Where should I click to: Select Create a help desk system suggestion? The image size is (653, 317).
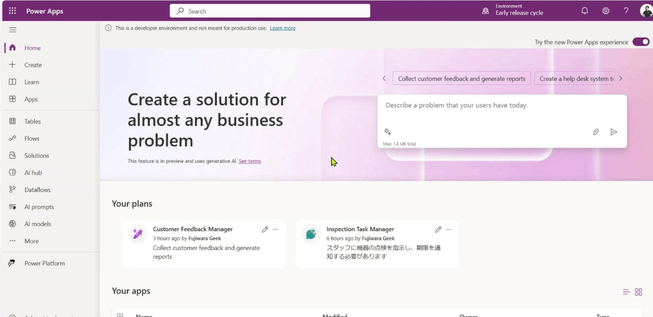pyautogui.click(x=574, y=78)
